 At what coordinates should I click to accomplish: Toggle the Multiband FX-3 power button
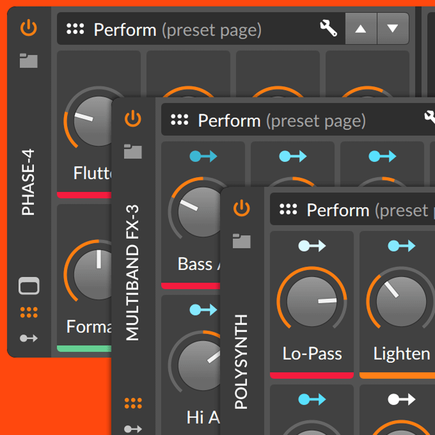[x=133, y=119]
